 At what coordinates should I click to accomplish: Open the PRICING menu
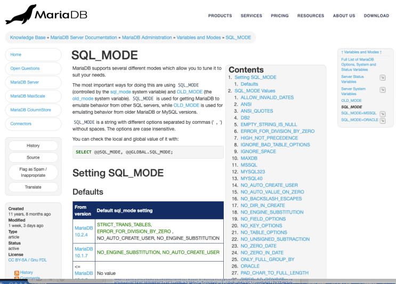tap(280, 15)
